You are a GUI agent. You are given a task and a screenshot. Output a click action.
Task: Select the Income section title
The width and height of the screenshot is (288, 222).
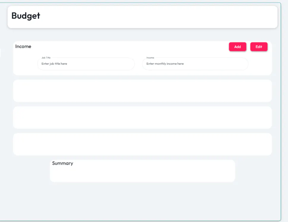23,46
